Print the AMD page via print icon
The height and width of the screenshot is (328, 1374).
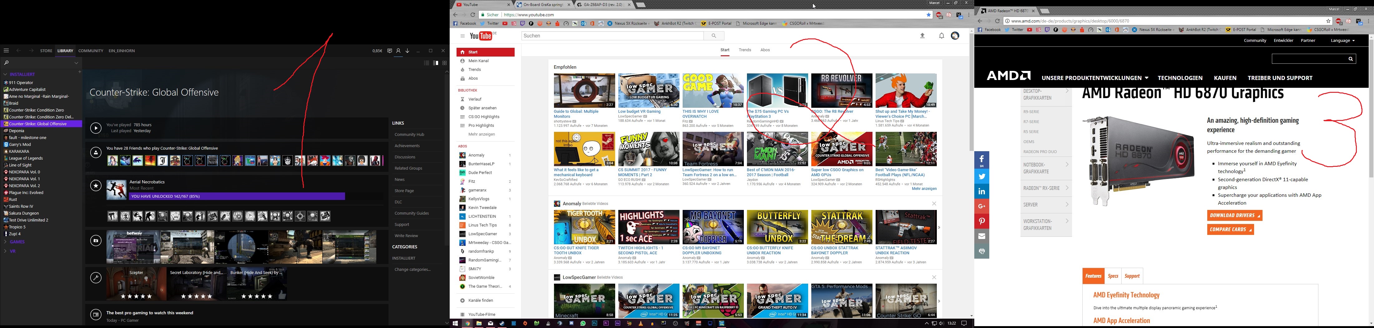[x=982, y=251]
